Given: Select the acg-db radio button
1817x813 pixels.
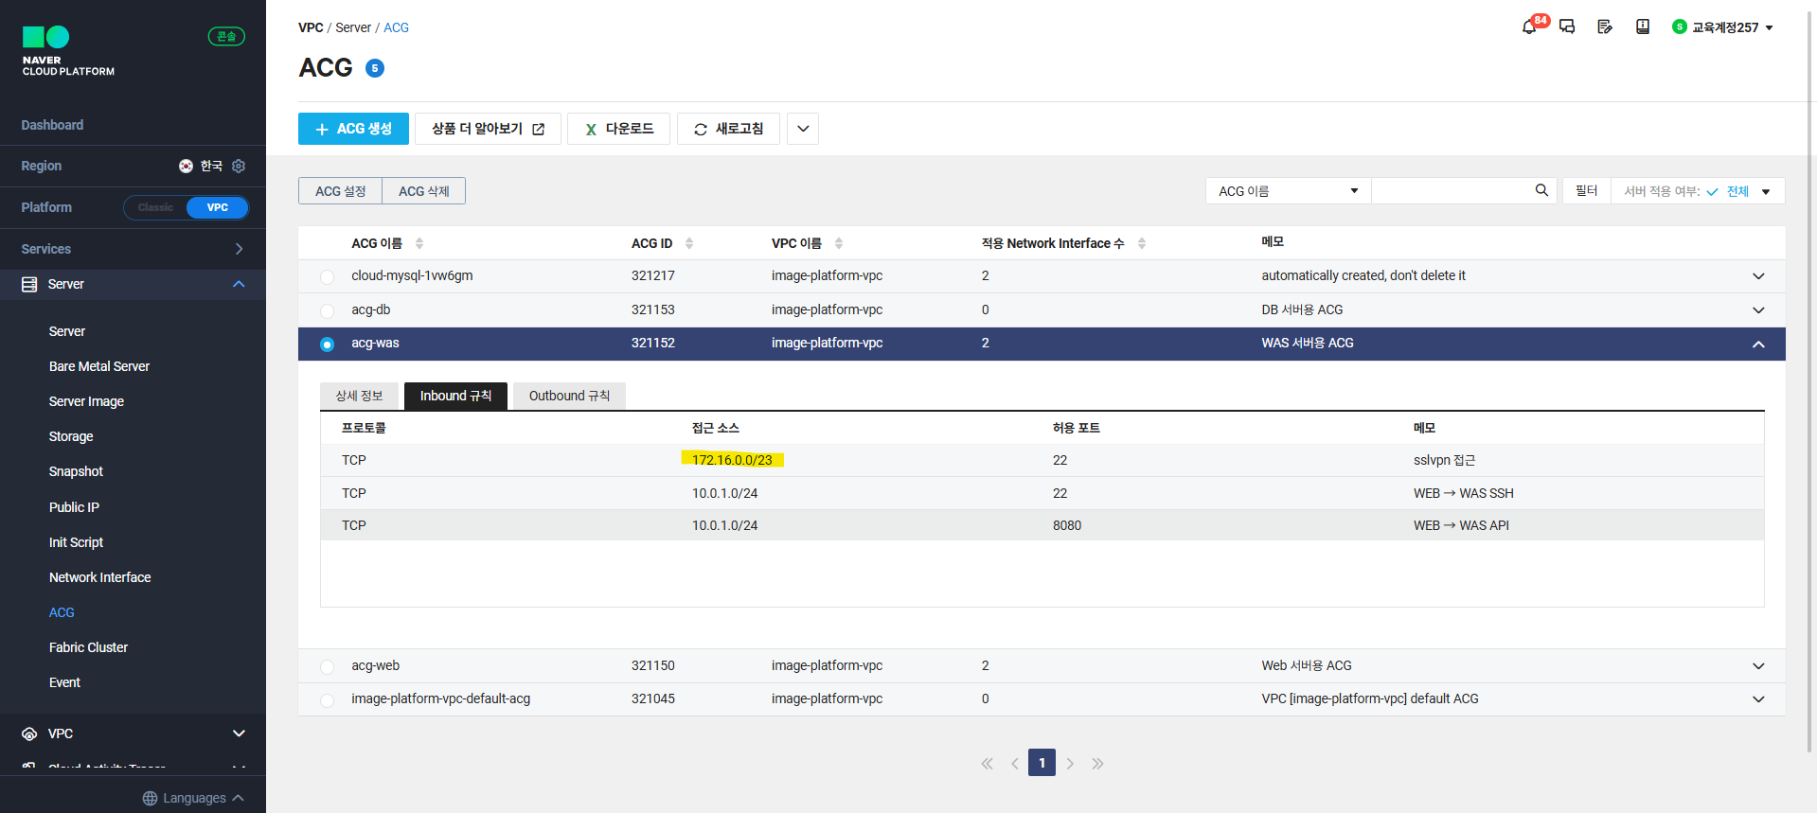Looking at the screenshot, I should pos(327,310).
